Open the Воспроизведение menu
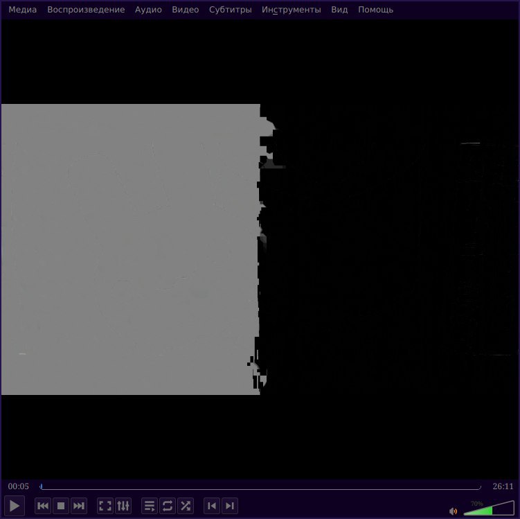 click(86, 10)
